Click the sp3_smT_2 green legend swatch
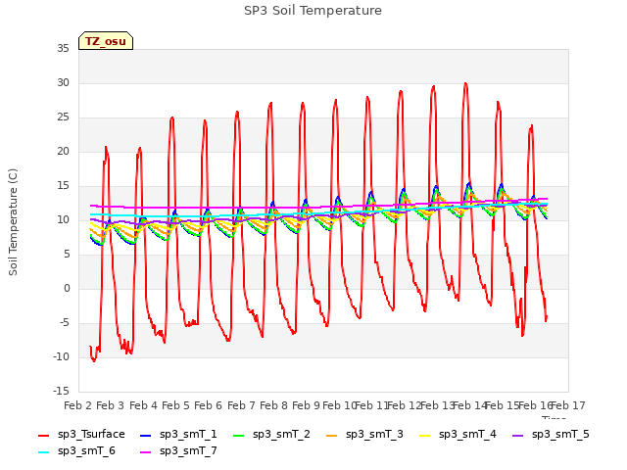Screen dimensions: 627x470 click(239, 435)
